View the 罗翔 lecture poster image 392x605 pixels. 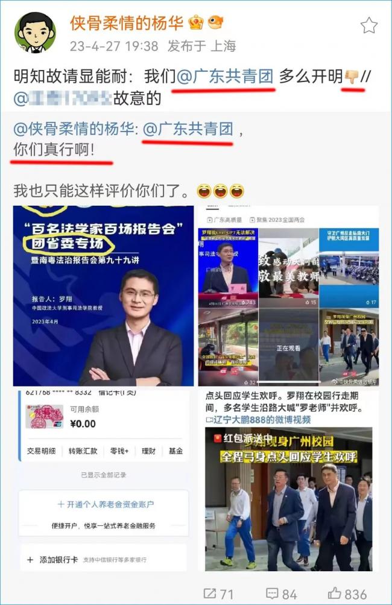[x=103, y=296]
